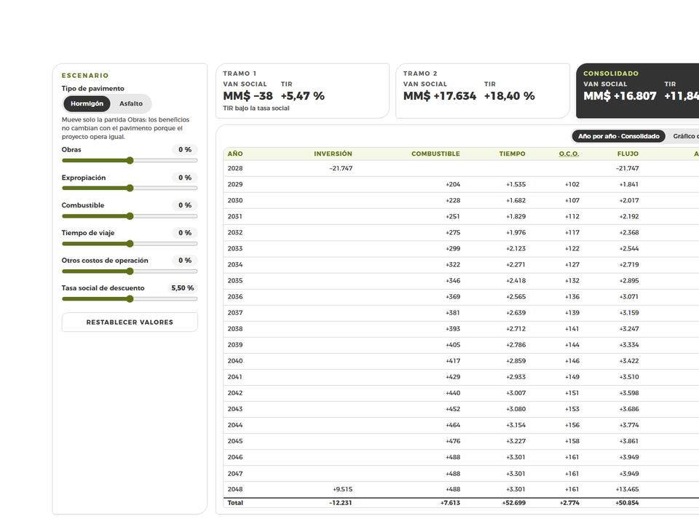Click the +13.465 flow value in 2048
Viewport: 699px width, 524px height.
(x=627, y=489)
